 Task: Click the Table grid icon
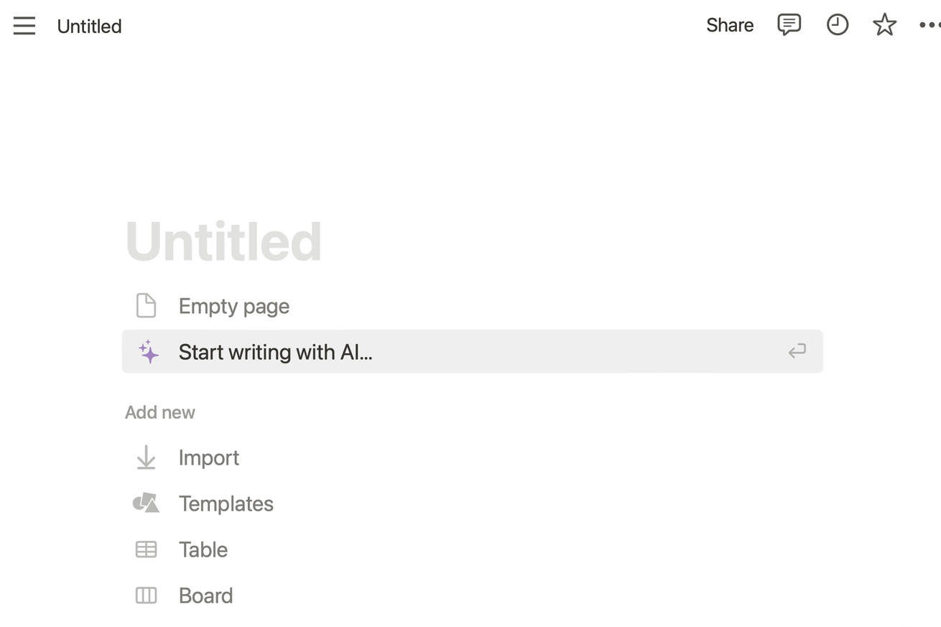tap(146, 549)
